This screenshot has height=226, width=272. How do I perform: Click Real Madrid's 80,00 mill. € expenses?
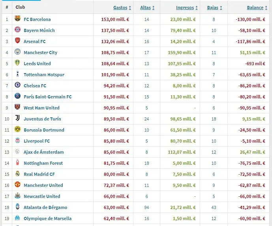point(116,175)
